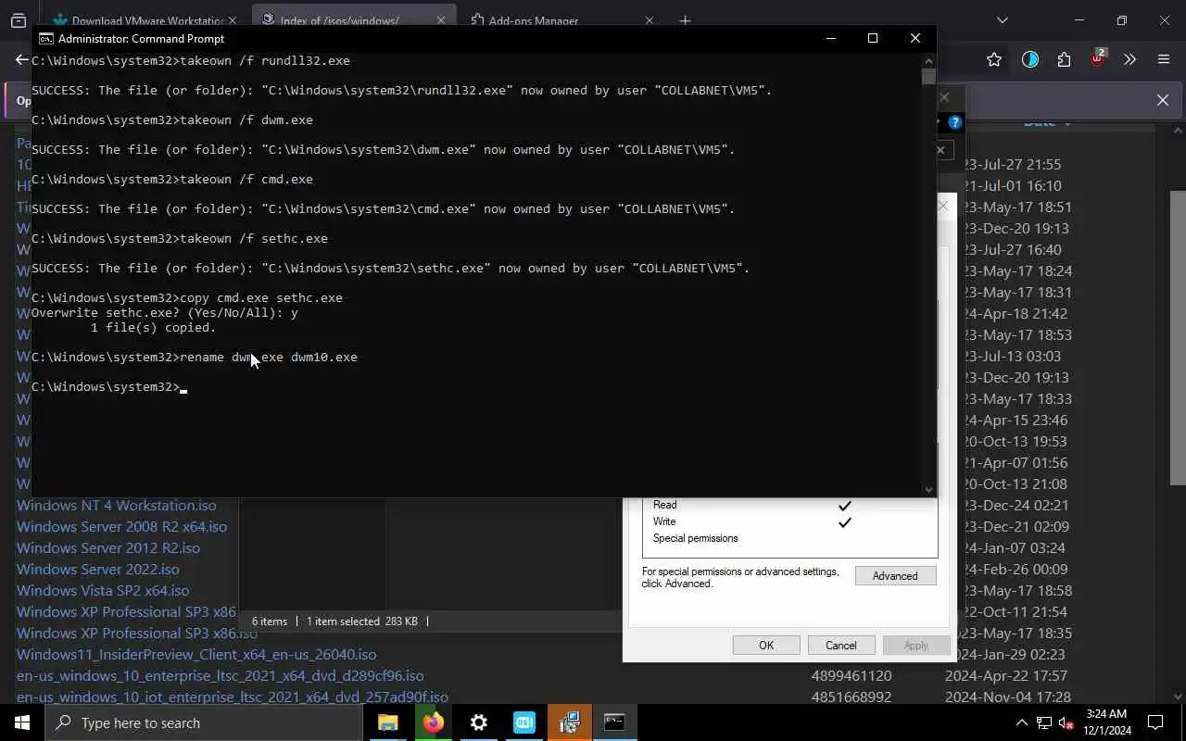Open Windows NT 4 Workstation.iso link
This screenshot has width=1186, height=741.
116,505
